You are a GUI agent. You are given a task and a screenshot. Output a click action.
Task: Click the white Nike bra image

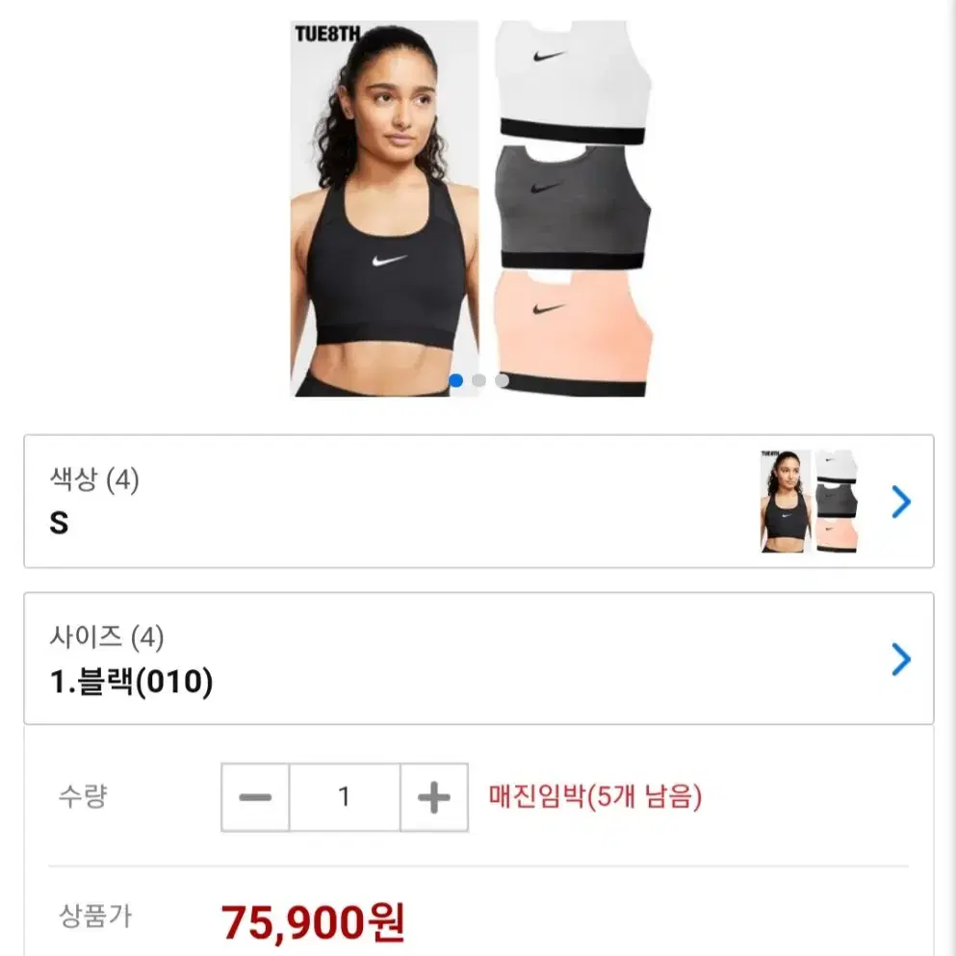coord(573,83)
